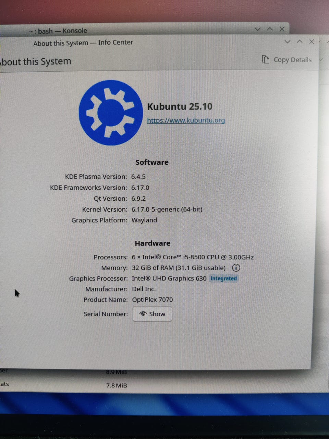Close the Konsole window
This screenshot has width=329, height=439.
click(x=282, y=29)
